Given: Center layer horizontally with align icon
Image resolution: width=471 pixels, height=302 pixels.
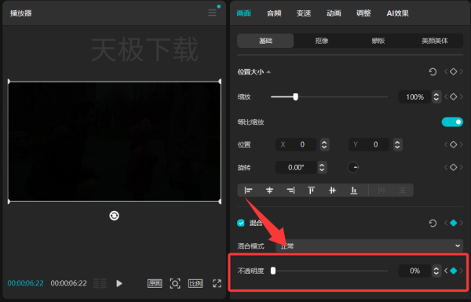Looking at the screenshot, I should (269, 191).
